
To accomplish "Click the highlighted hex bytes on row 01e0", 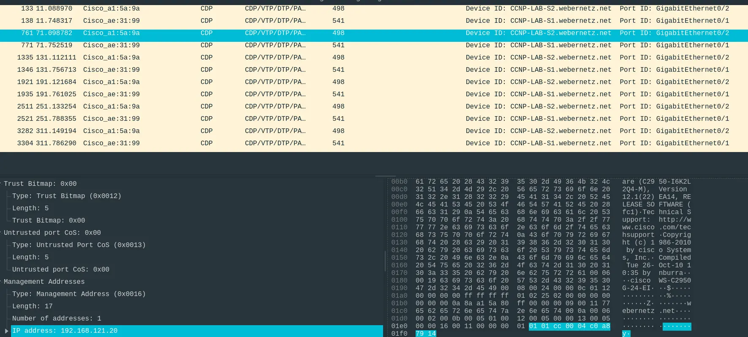I will (x=569, y=326).
